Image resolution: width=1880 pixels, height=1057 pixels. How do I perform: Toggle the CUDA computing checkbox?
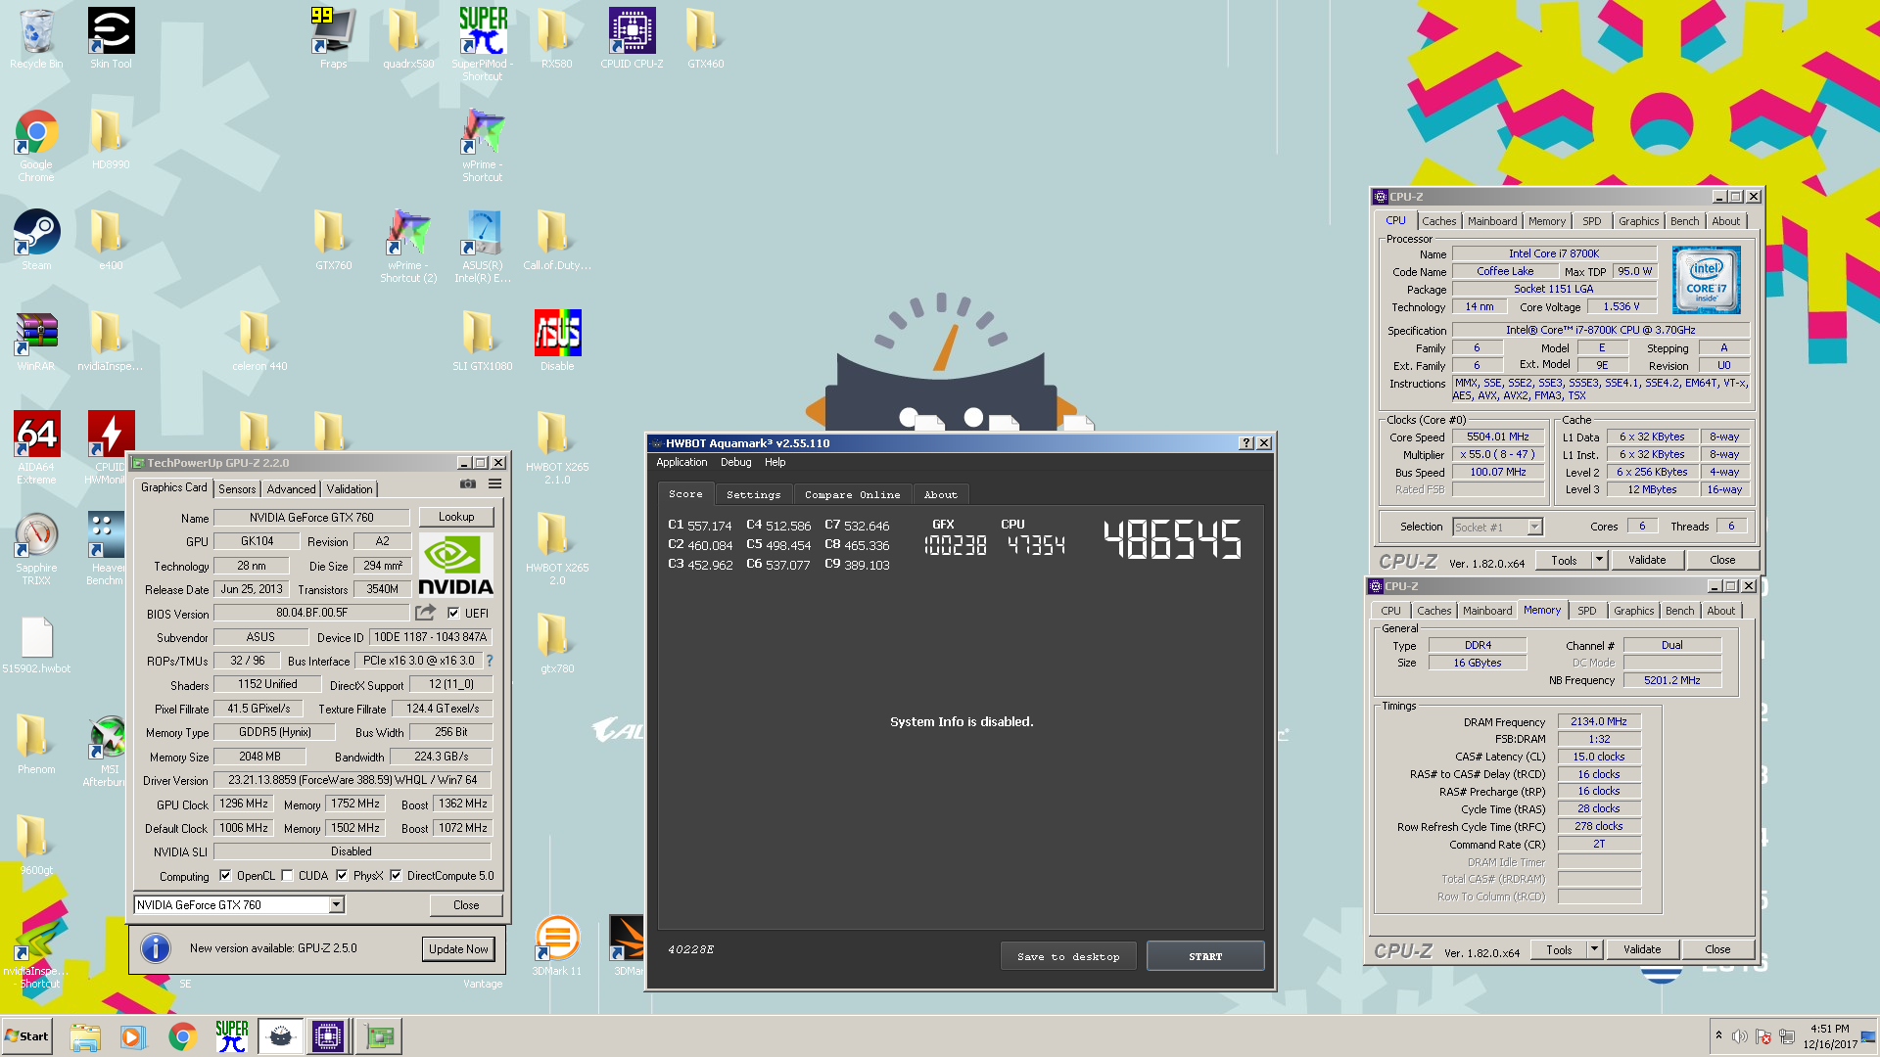tap(287, 876)
